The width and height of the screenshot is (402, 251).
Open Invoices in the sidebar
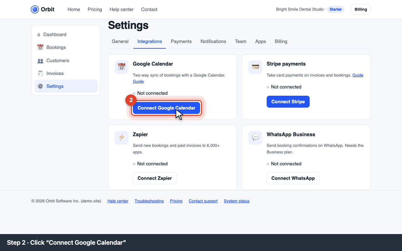[x=66, y=73]
